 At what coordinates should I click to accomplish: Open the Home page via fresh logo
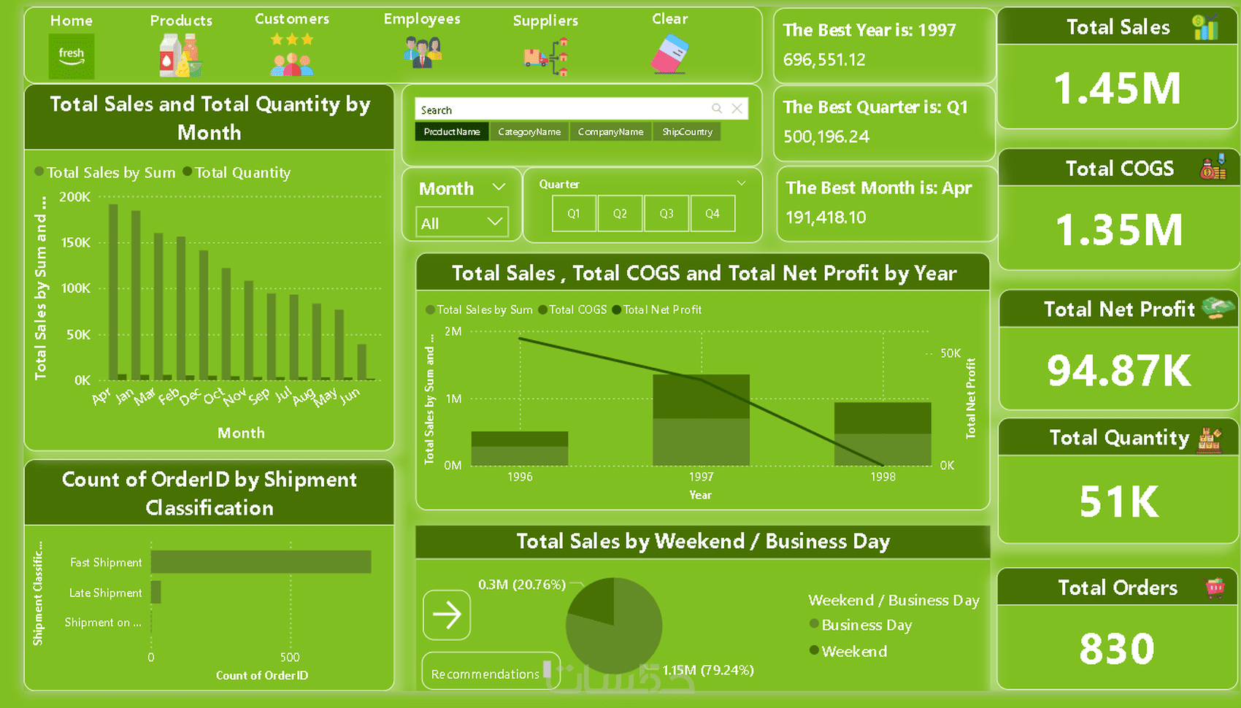72,56
